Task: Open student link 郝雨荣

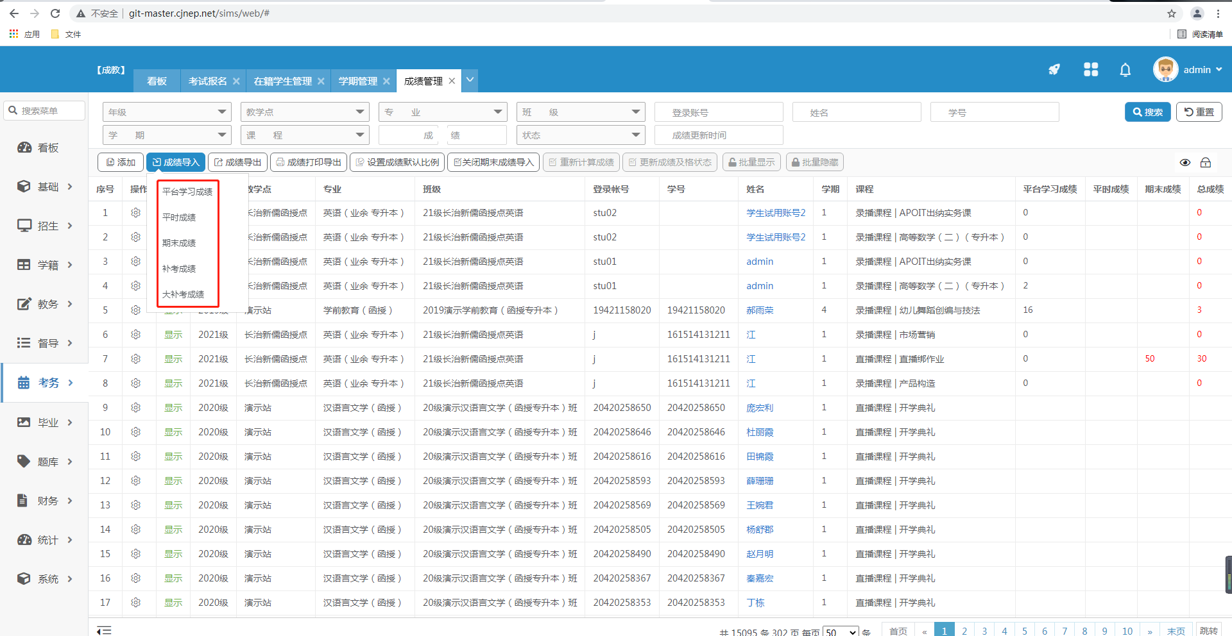Action: pos(760,310)
